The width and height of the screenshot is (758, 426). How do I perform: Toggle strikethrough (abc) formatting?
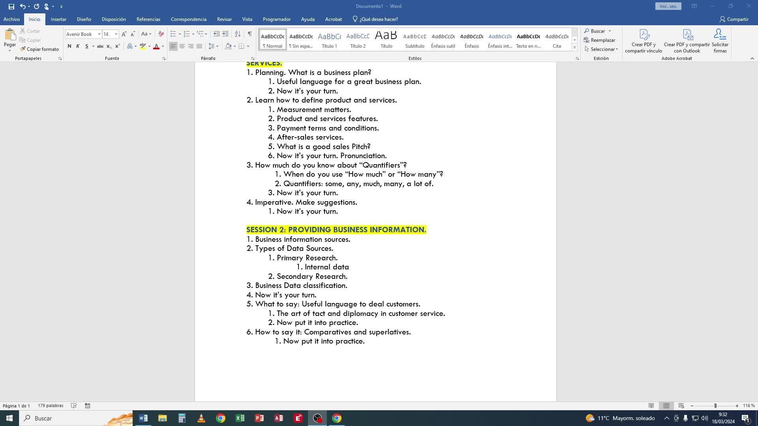[100, 46]
